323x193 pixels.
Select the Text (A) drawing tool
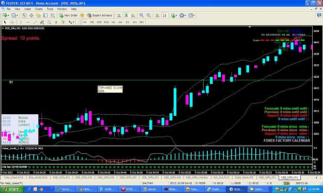[x=56, y=22]
